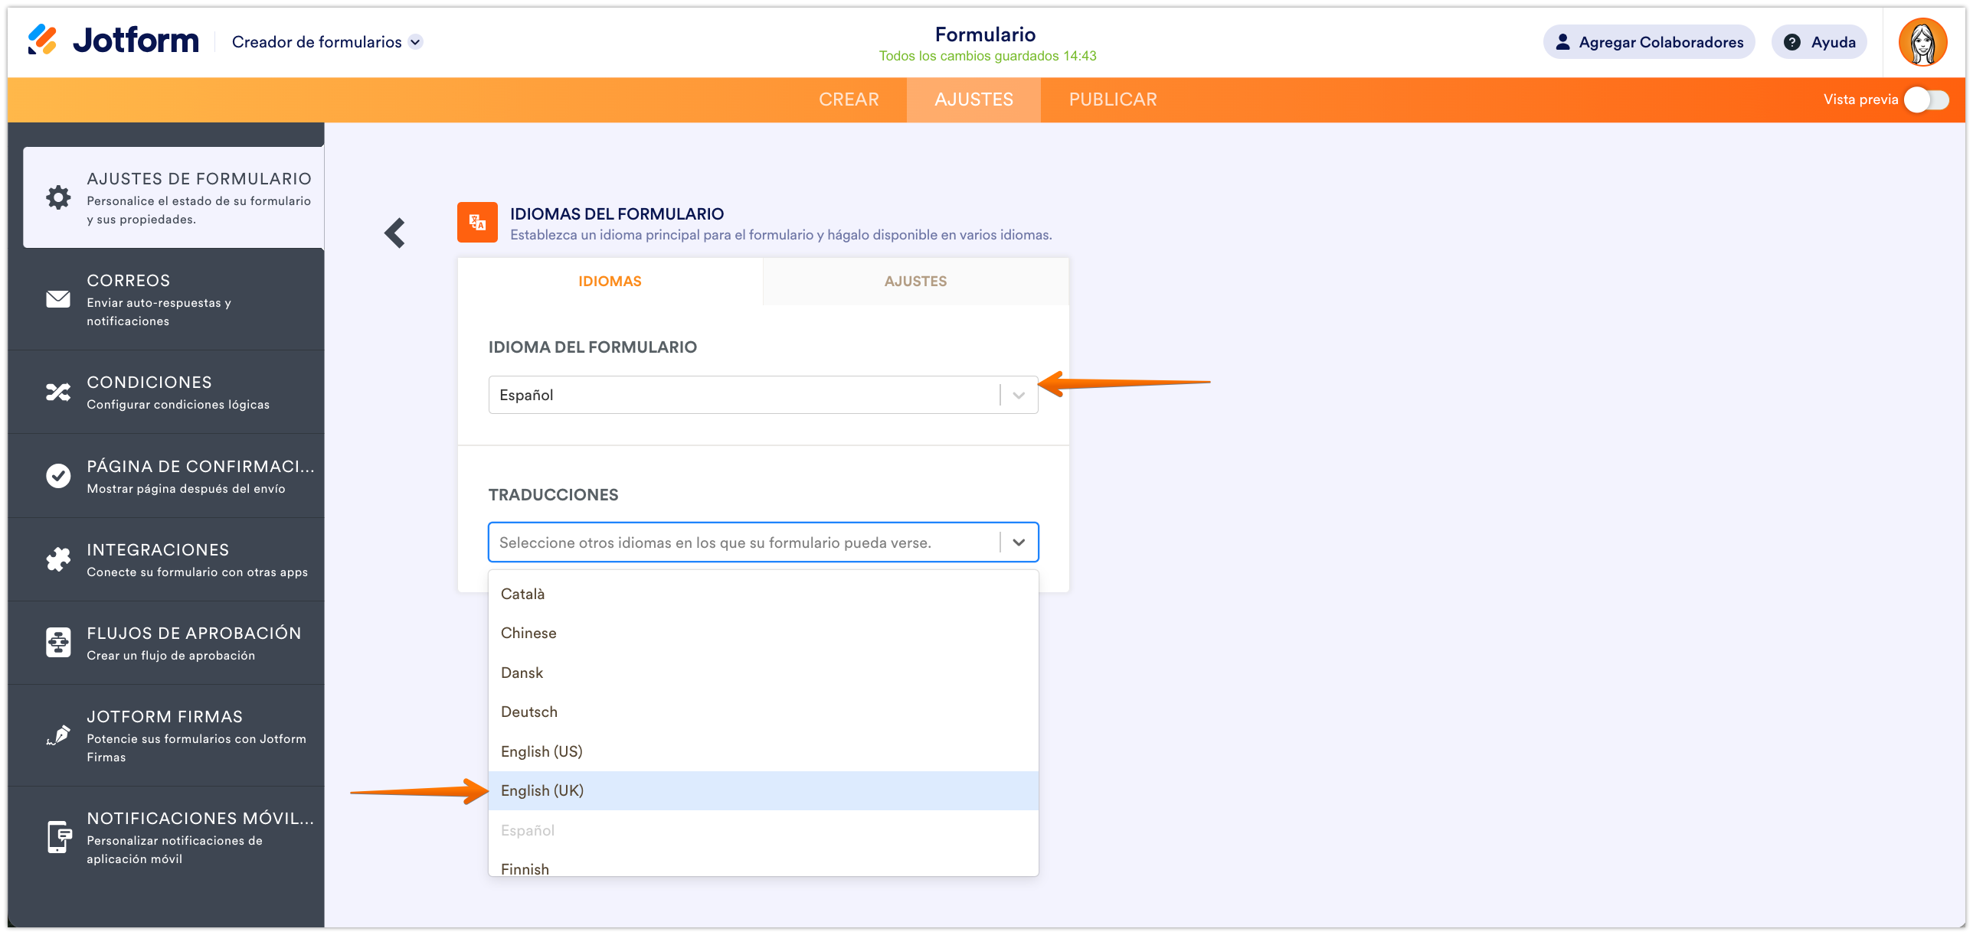Click the orange translation icon beside Idiomas del Formulario
Screen dimensions: 1973x935
point(476,223)
